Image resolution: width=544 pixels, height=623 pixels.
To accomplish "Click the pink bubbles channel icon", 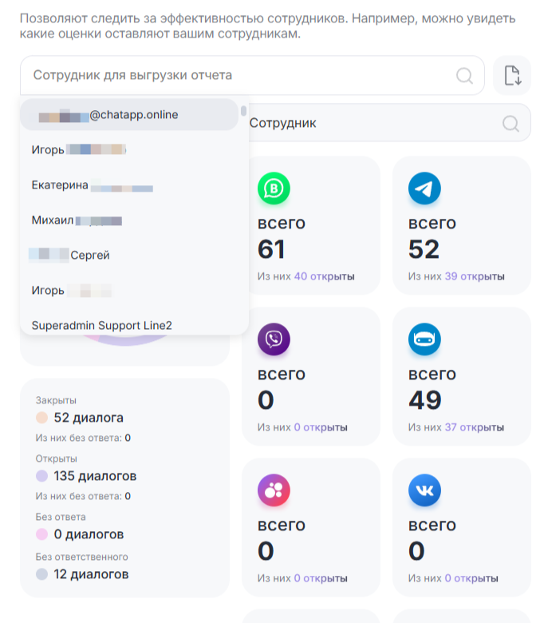I will tap(274, 490).
